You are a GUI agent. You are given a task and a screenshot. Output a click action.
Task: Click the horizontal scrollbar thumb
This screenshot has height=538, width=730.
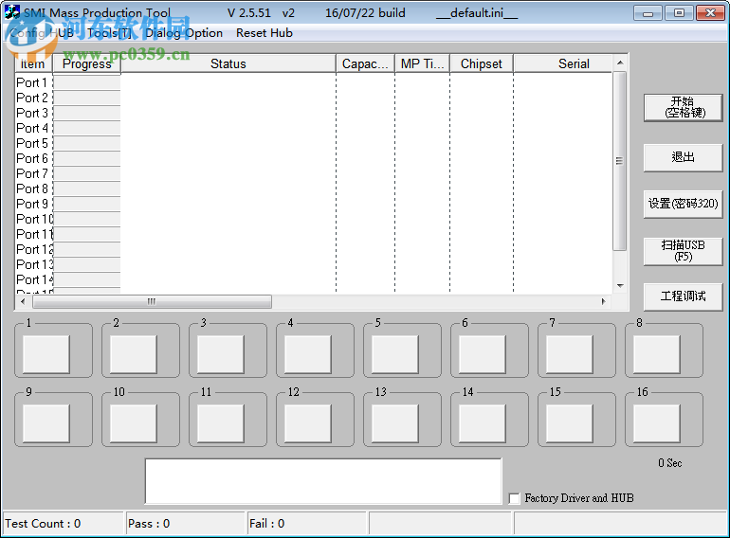[152, 301]
